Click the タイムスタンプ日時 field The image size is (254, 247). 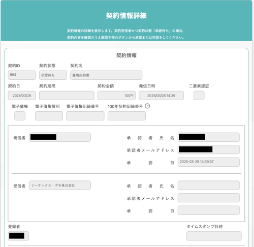point(214,236)
